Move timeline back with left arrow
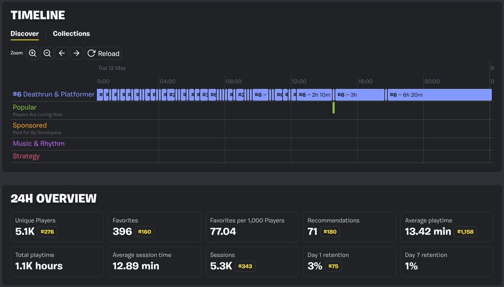The height and width of the screenshot is (287, 504). 62,53
